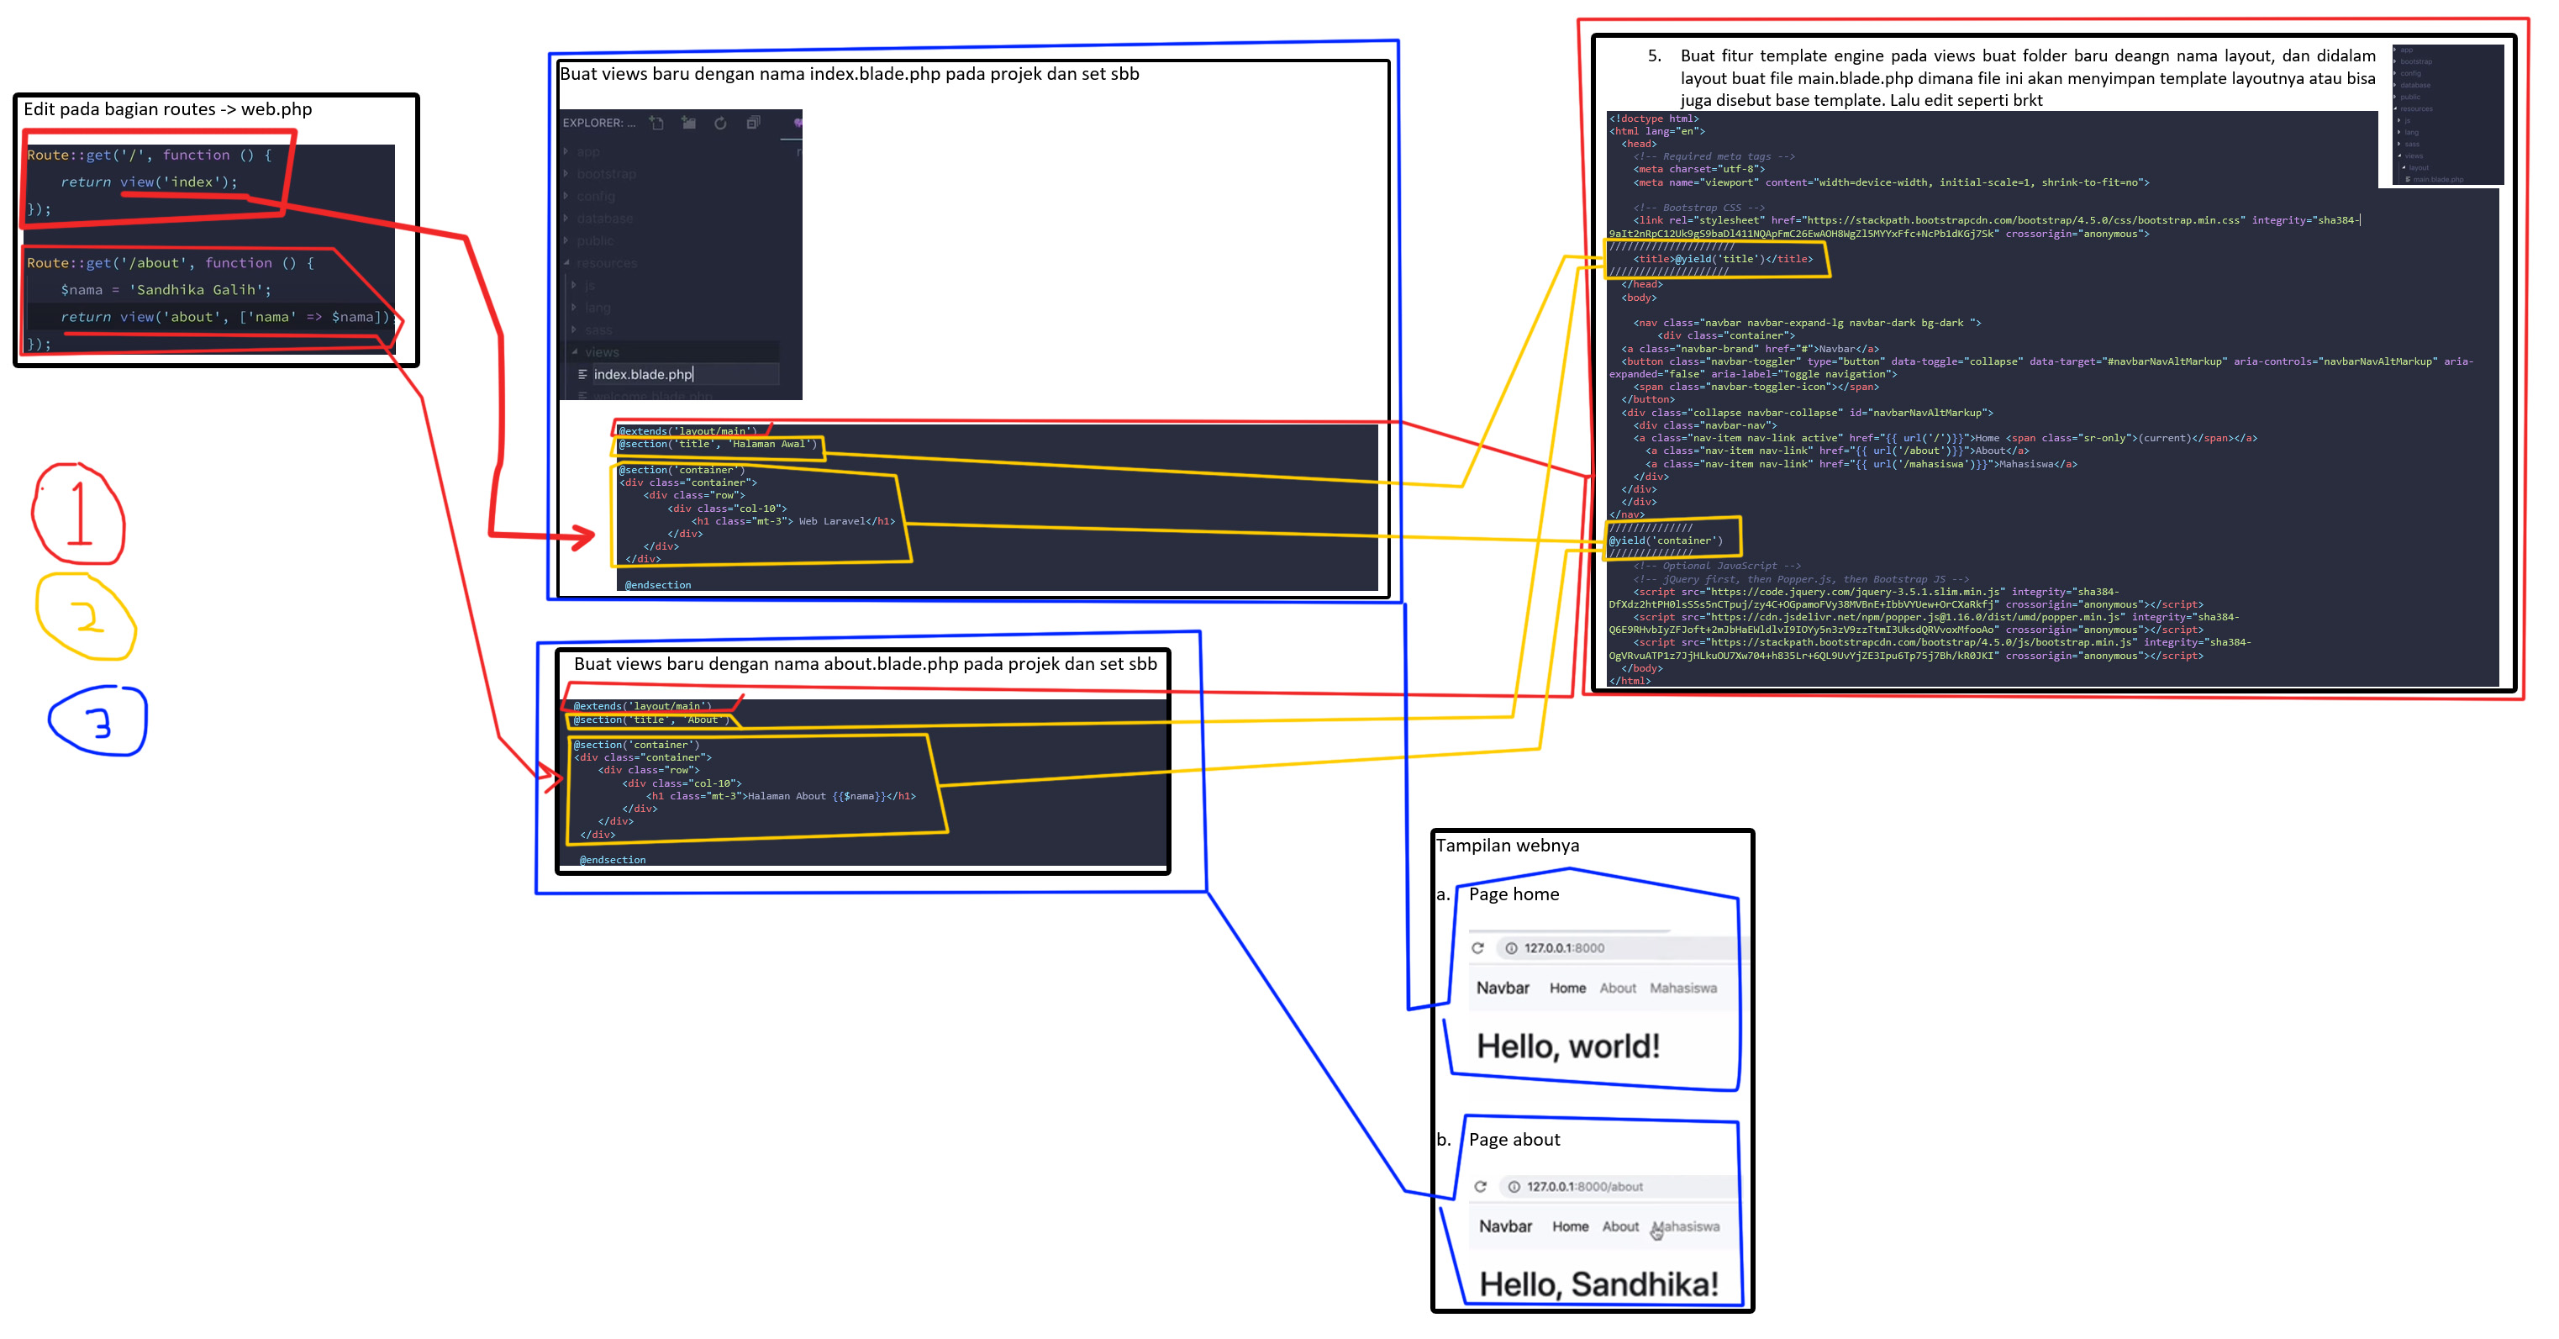Click file icon beside index.blade.php entry
The width and height of the screenshot is (2559, 1339).
[582, 375]
